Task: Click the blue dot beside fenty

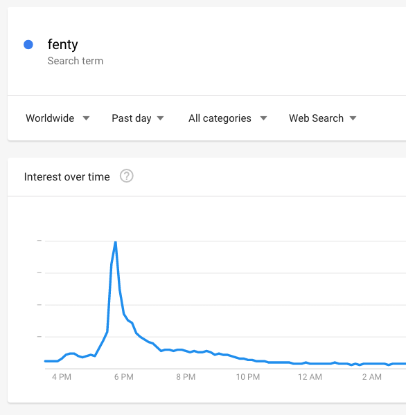Action: [28, 45]
